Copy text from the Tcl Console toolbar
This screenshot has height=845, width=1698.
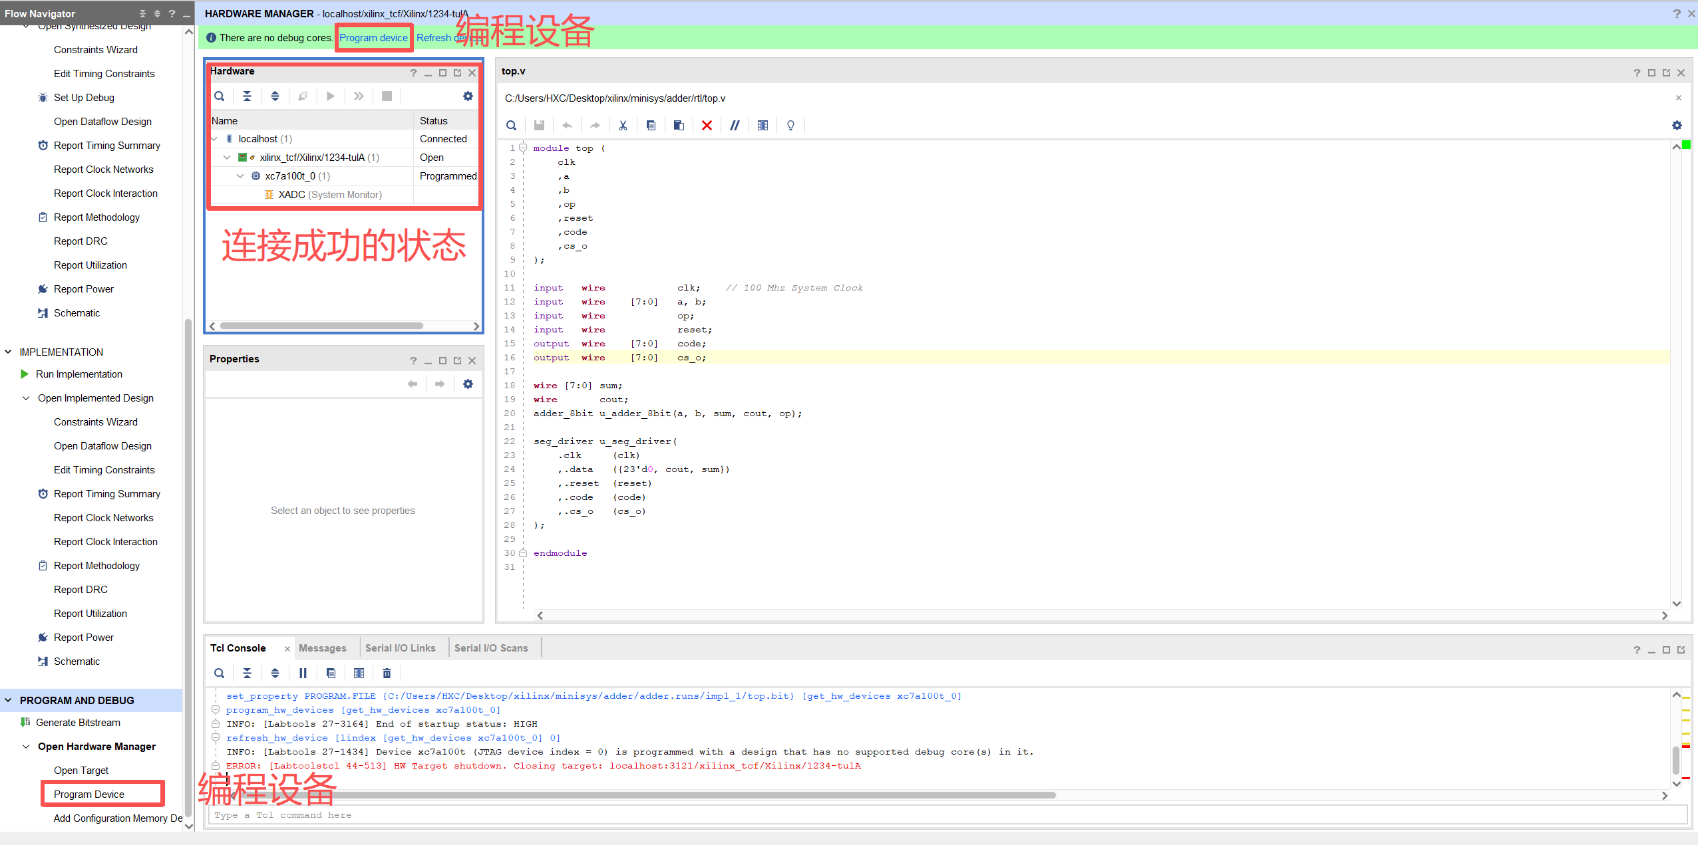click(331, 673)
